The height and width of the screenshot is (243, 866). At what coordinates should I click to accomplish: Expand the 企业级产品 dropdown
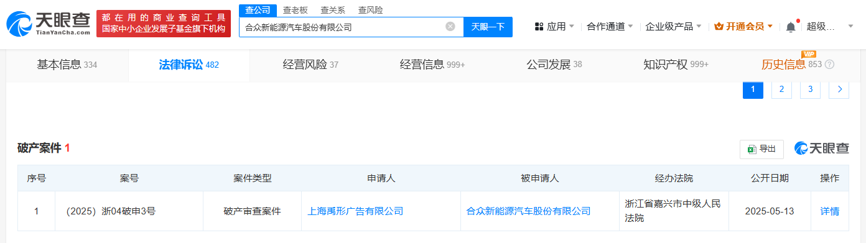[674, 27]
